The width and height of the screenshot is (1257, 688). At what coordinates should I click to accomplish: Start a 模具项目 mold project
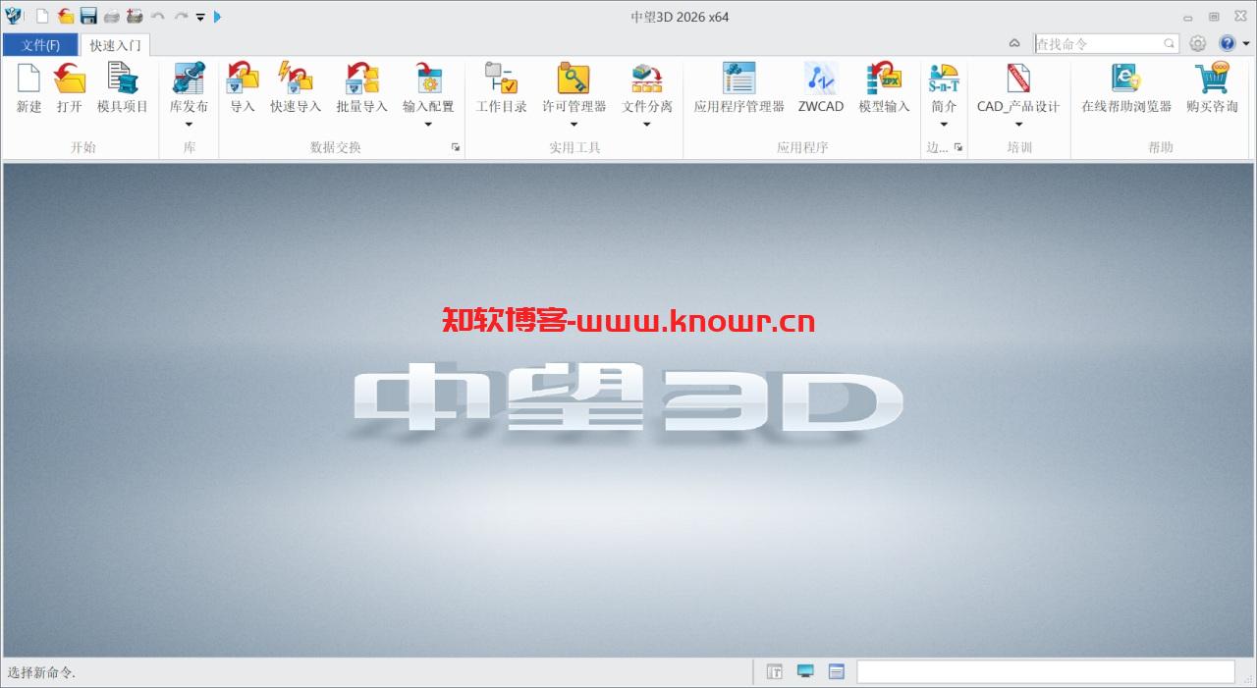coord(123,88)
